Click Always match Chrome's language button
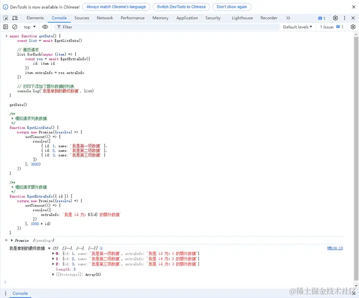359x298 pixels. tap(116, 7)
